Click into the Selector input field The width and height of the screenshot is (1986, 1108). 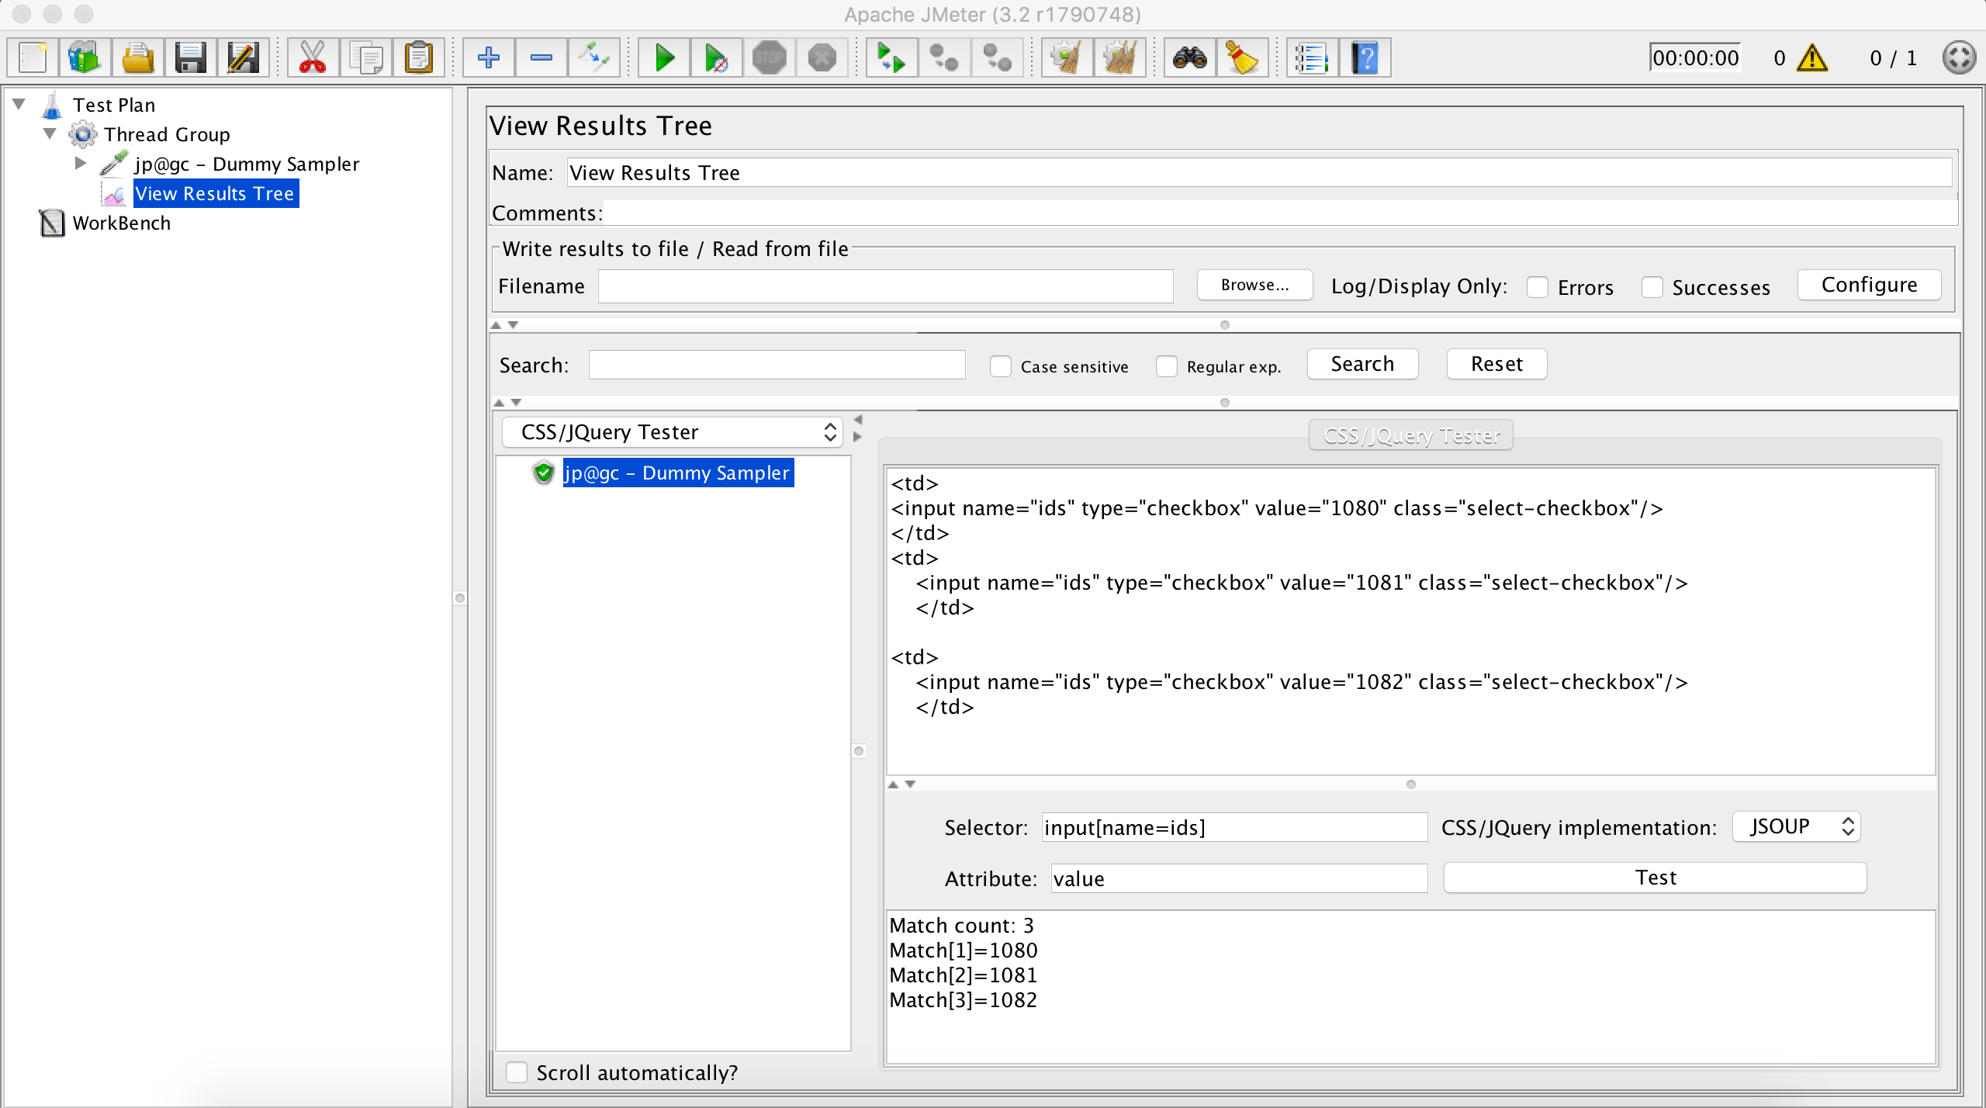tap(1233, 827)
